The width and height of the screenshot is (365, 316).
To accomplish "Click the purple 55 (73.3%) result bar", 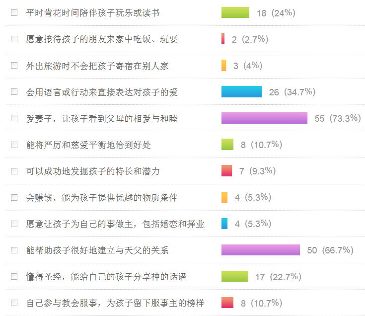I will pos(264,118).
